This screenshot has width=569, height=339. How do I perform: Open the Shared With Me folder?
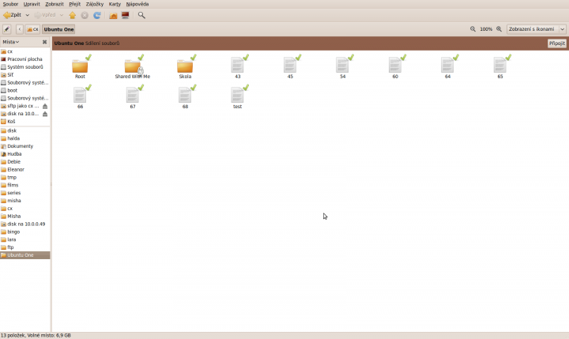pyautogui.click(x=133, y=67)
